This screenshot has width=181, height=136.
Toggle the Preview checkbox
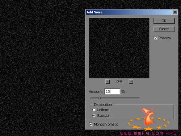tap(155, 38)
